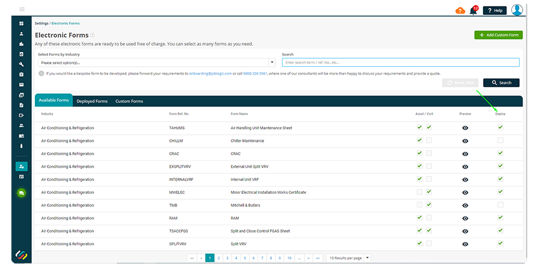Preview the Air Handling Unit Maintenance Sheet form
This screenshot has height=266, width=538.
point(465,128)
